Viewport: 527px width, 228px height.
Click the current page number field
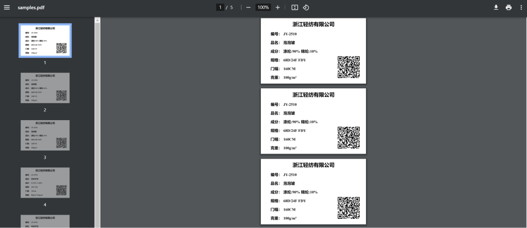click(x=220, y=7)
